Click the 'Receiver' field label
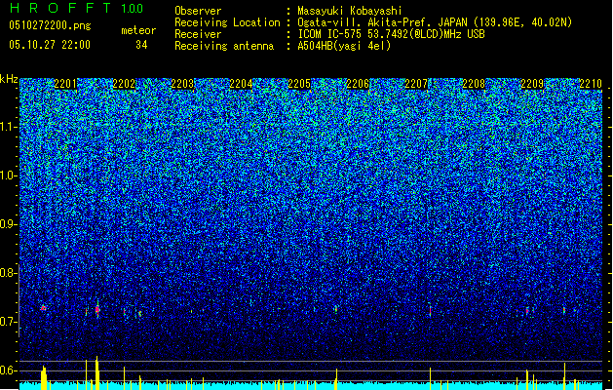This screenshot has width=613, height=390. click(x=198, y=34)
